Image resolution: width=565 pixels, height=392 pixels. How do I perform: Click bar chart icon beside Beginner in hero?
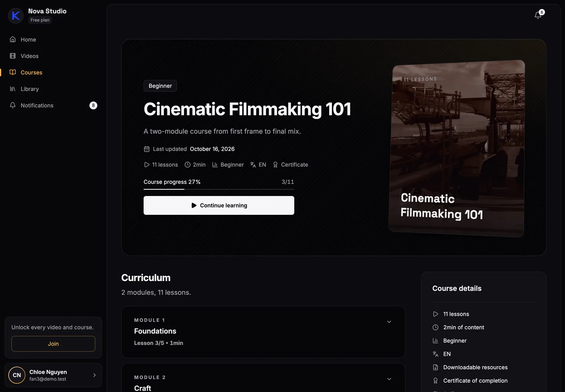215,165
